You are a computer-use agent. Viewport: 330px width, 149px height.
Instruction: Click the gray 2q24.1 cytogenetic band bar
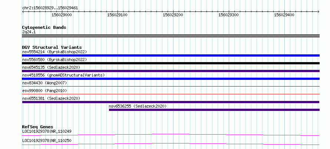coord(171,36)
